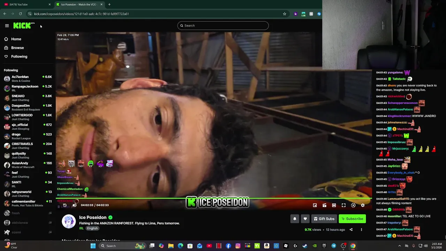Open Instagram from the taskbar

pos(238,246)
